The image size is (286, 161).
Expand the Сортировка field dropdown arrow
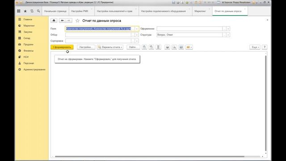[x=137, y=41]
